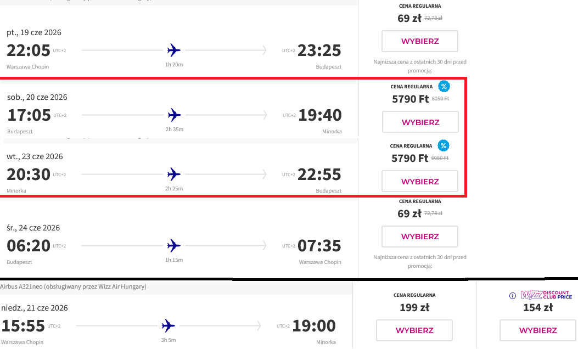Select WYBIERZ for the 17:05 Budapeszt to Minorka flight
This screenshot has width=578, height=349.
[420, 122]
